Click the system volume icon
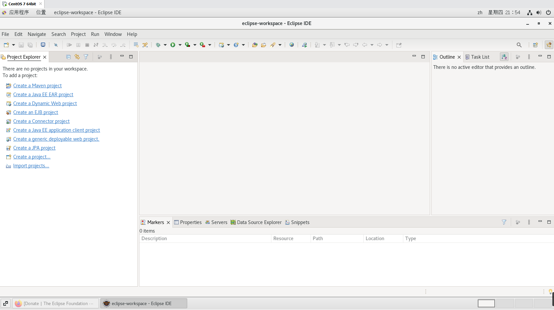The height and width of the screenshot is (310, 554). [539, 13]
